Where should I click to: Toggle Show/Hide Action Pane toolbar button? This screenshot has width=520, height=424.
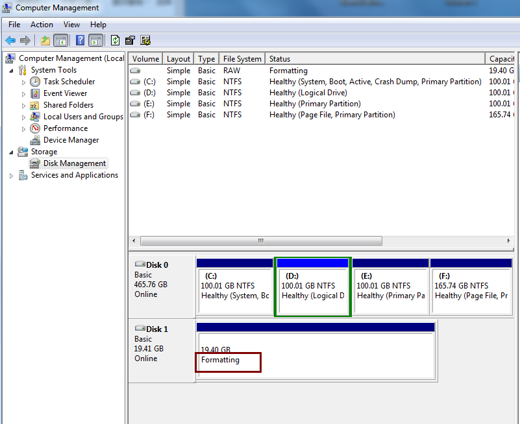pos(95,40)
